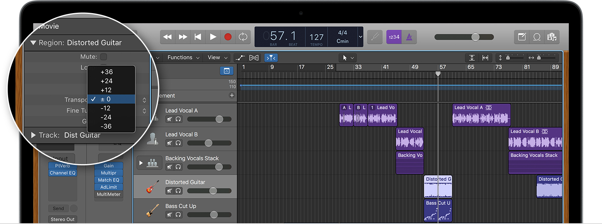
Task: Click the Backing Vocals Stack group icon
Action: tap(153, 163)
